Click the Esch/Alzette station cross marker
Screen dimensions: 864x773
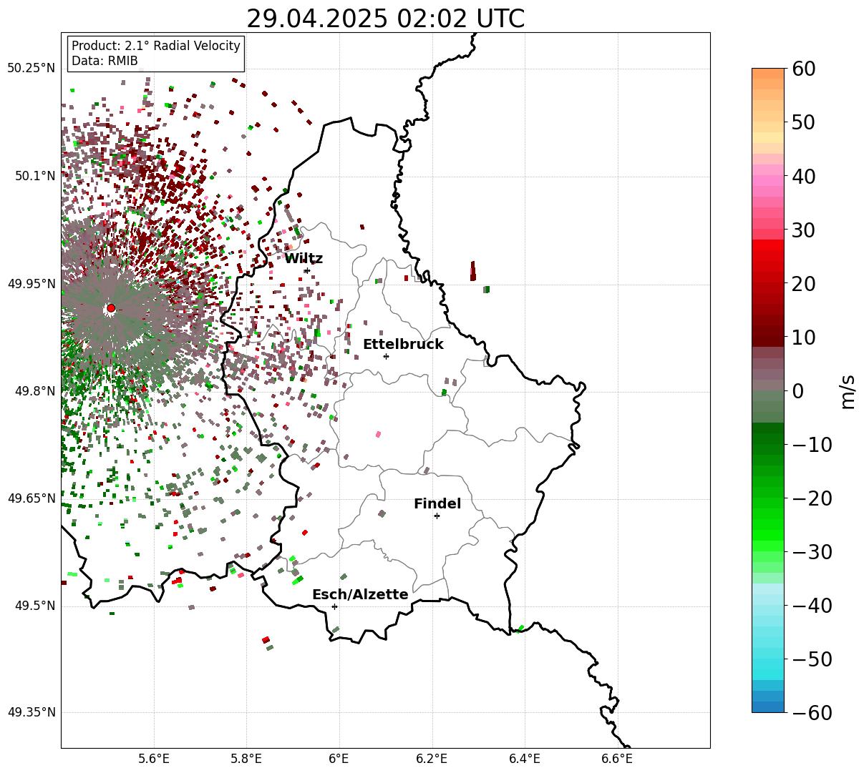click(x=334, y=606)
